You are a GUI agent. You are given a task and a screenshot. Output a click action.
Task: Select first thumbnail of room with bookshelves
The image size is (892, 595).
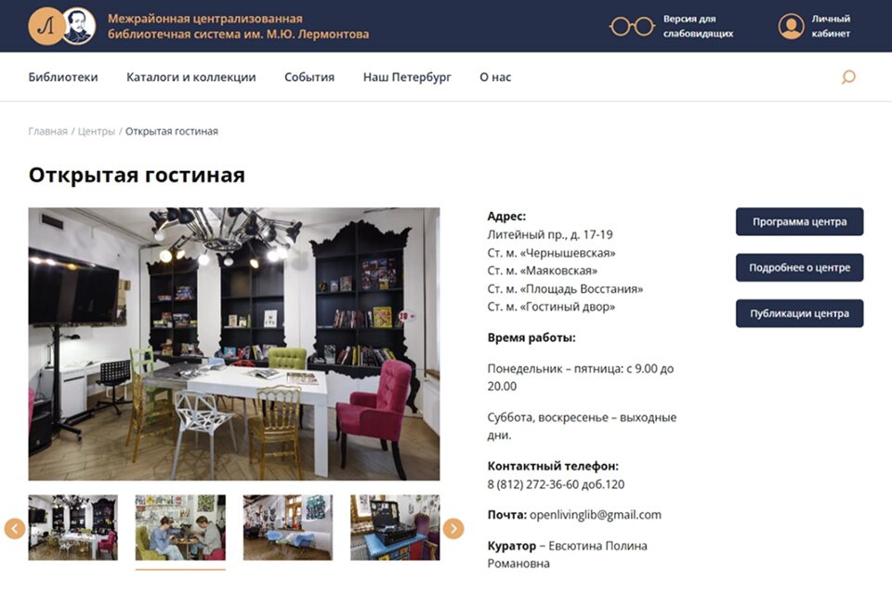click(73, 527)
